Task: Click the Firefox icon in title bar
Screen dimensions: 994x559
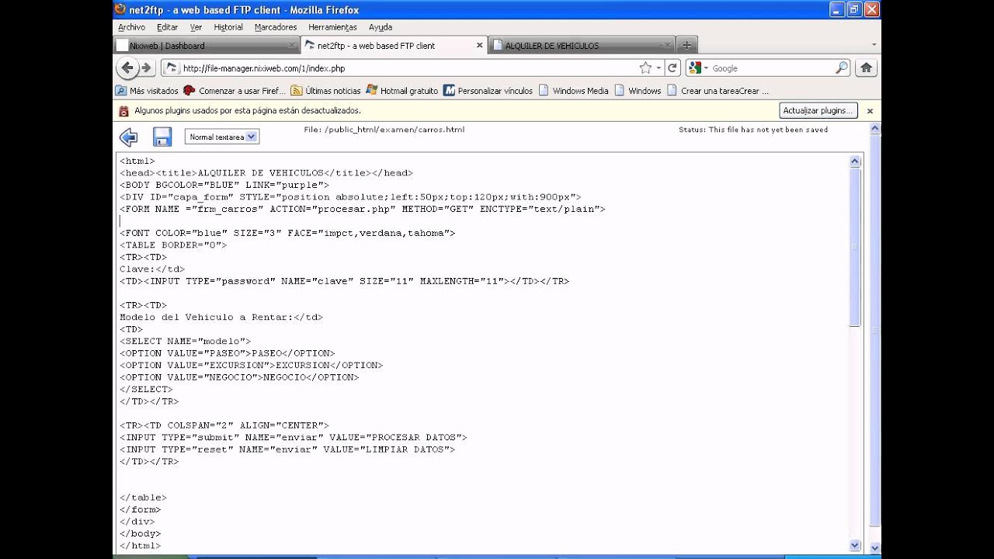Action: click(x=120, y=10)
